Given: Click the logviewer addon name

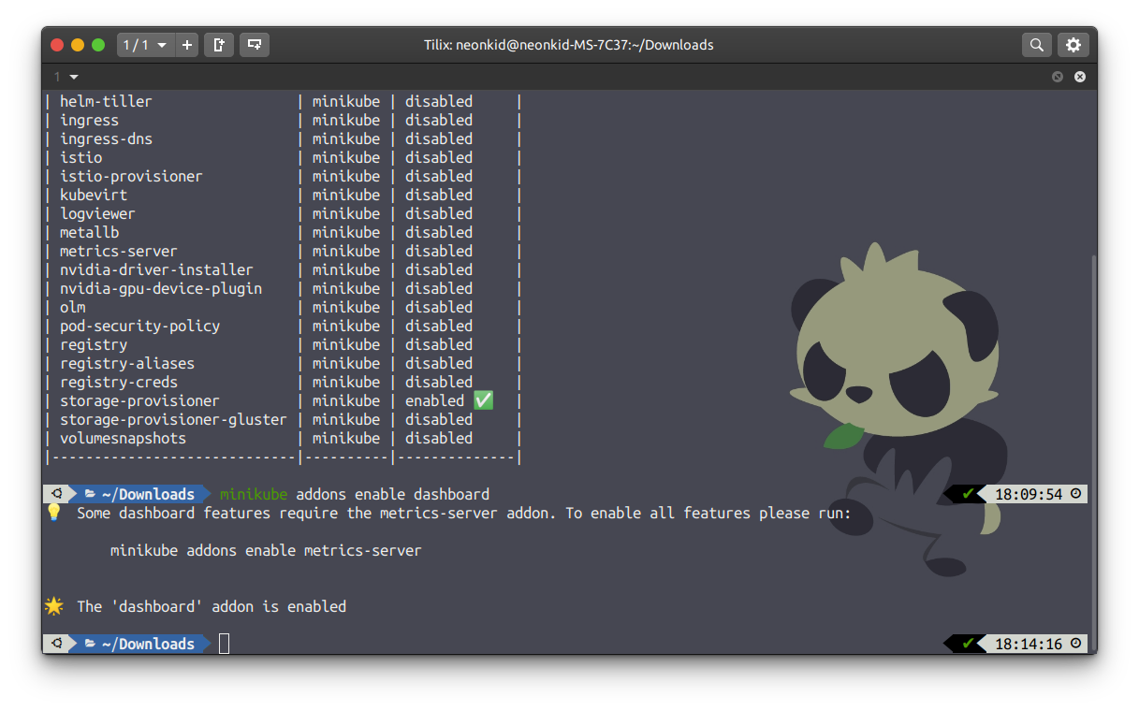Looking at the screenshot, I should 97,213.
